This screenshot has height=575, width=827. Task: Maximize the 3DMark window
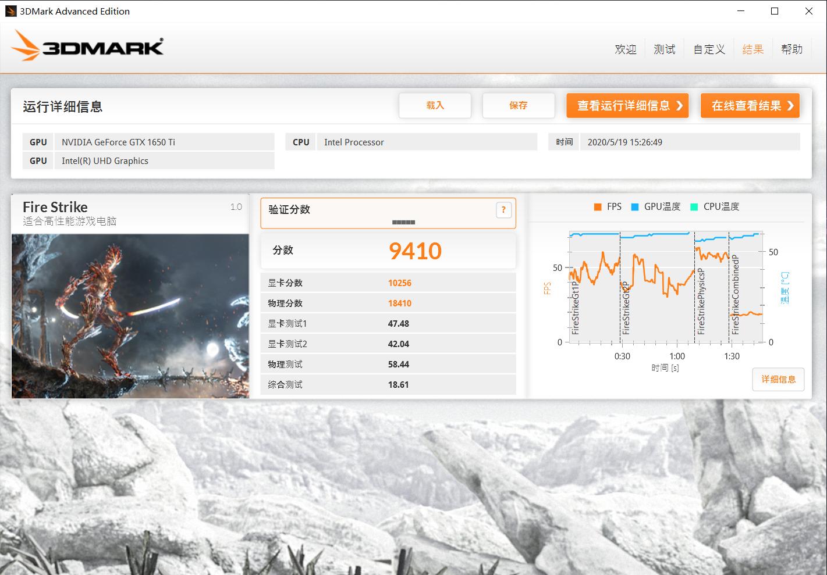[775, 11]
